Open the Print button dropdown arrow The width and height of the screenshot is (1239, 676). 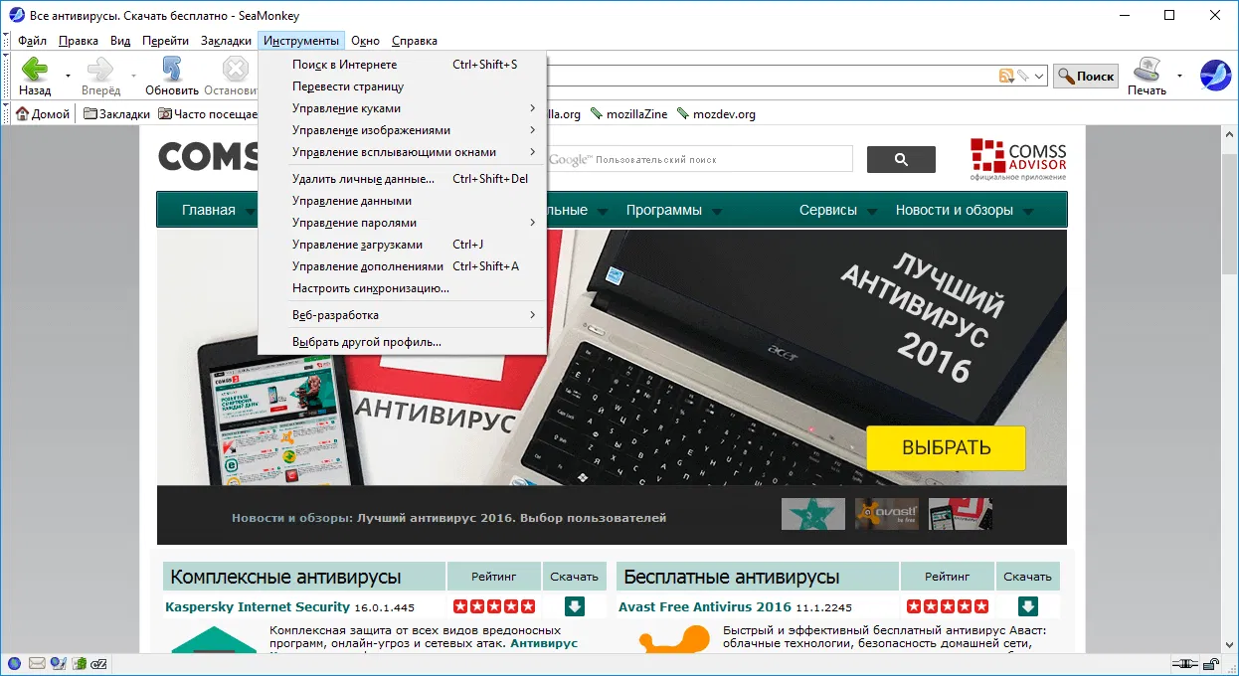[1179, 76]
